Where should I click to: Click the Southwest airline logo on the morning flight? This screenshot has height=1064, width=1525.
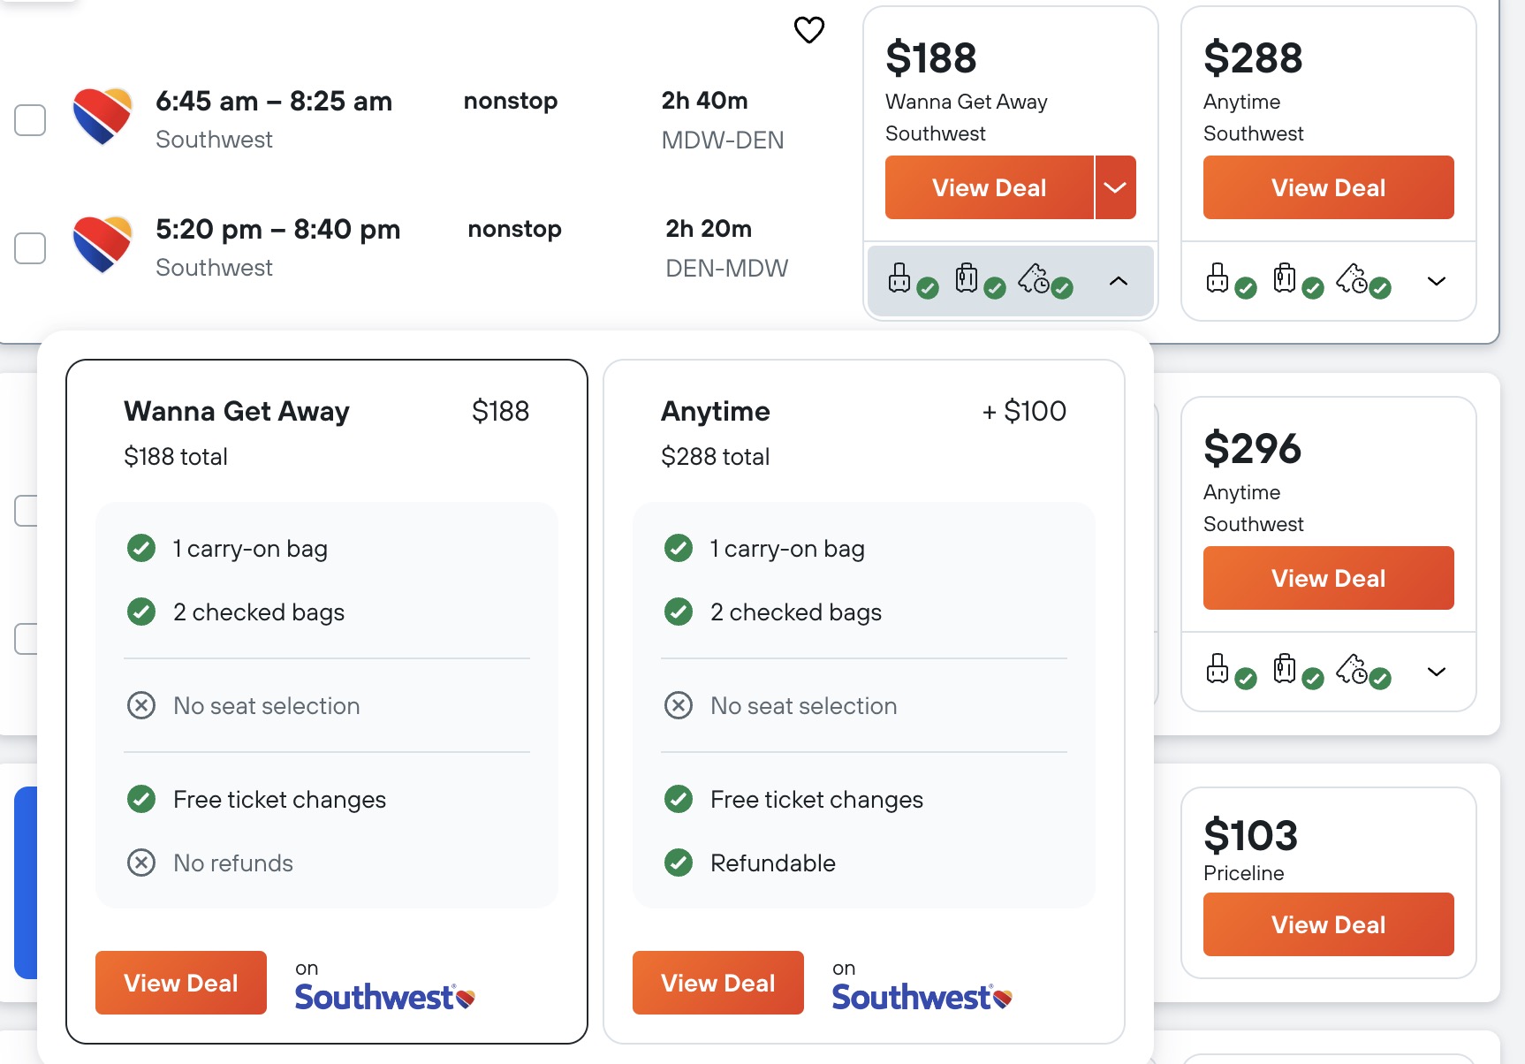tap(102, 116)
